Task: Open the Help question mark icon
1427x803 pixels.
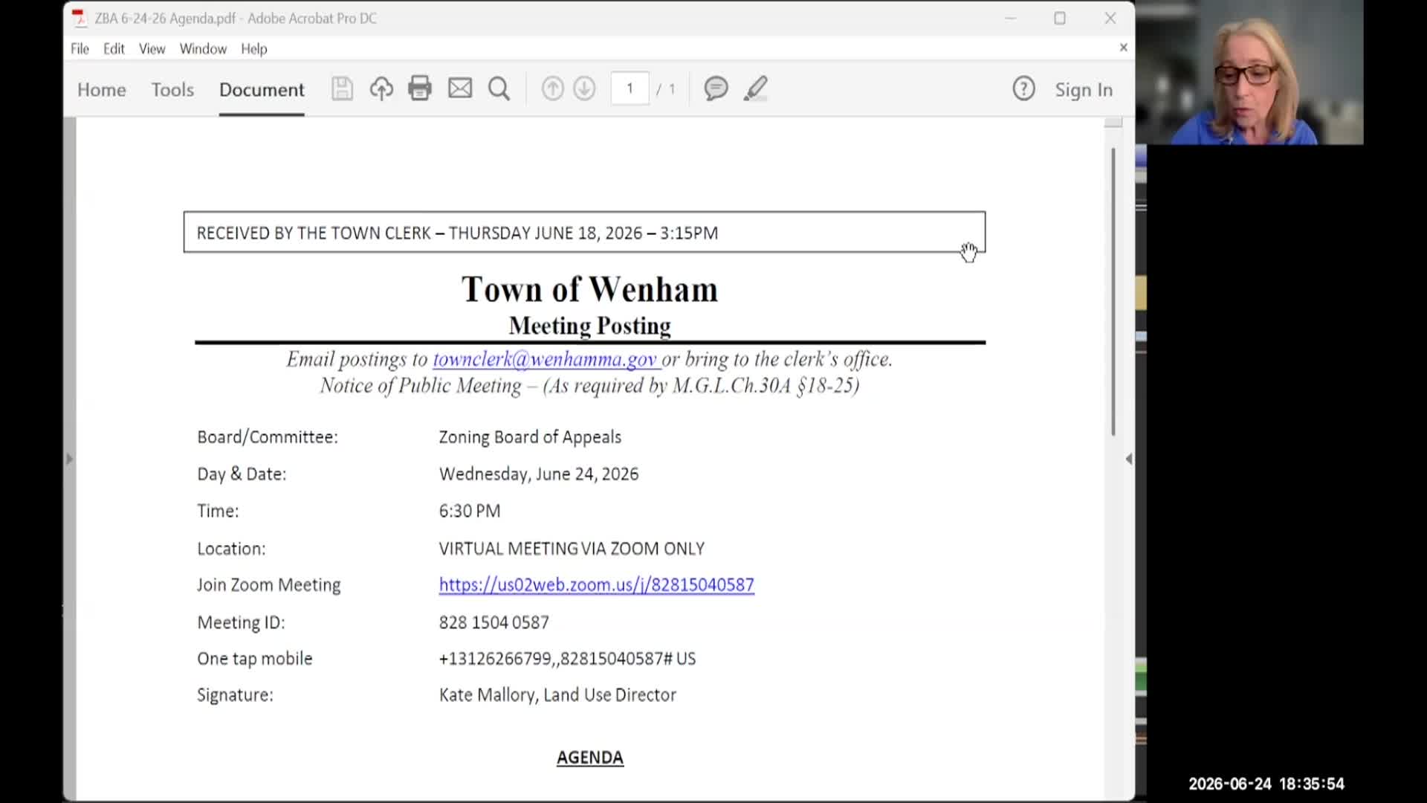Action: 1023,88
